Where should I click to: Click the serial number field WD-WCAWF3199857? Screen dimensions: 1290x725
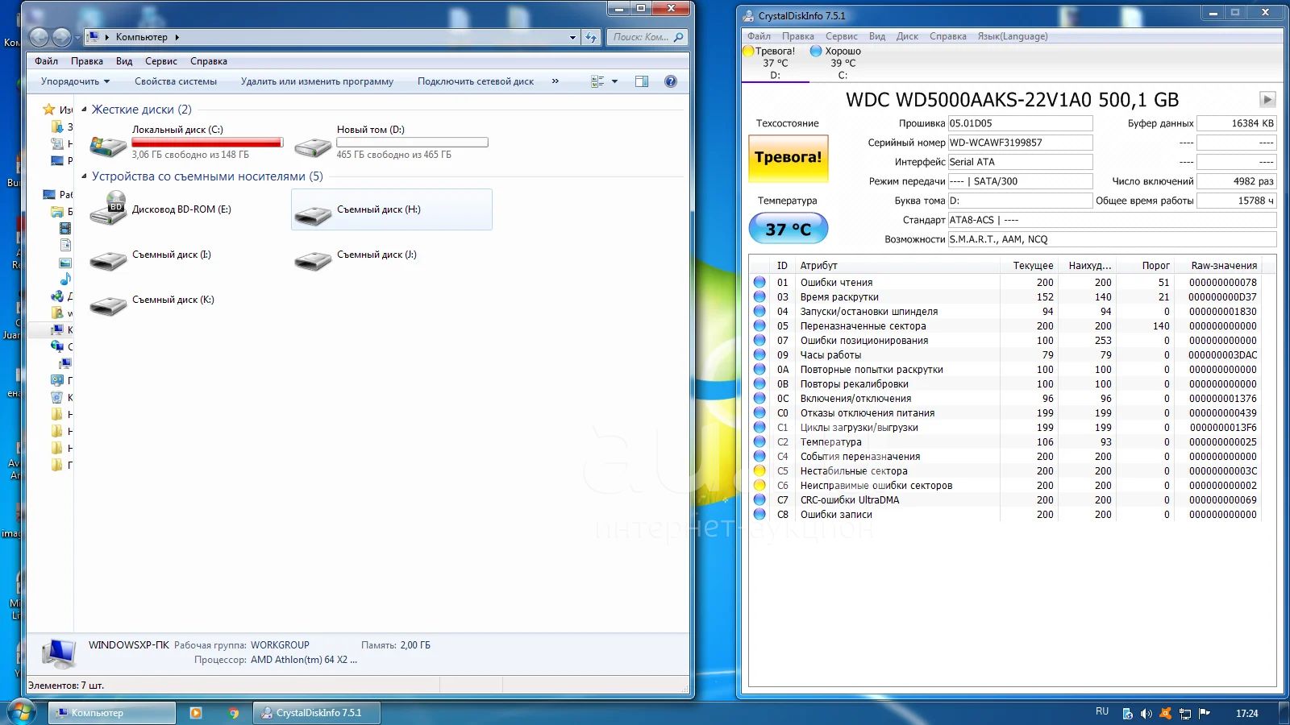point(1020,143)
